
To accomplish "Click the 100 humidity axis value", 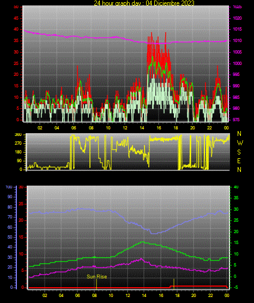I will [x=9, y=187].
